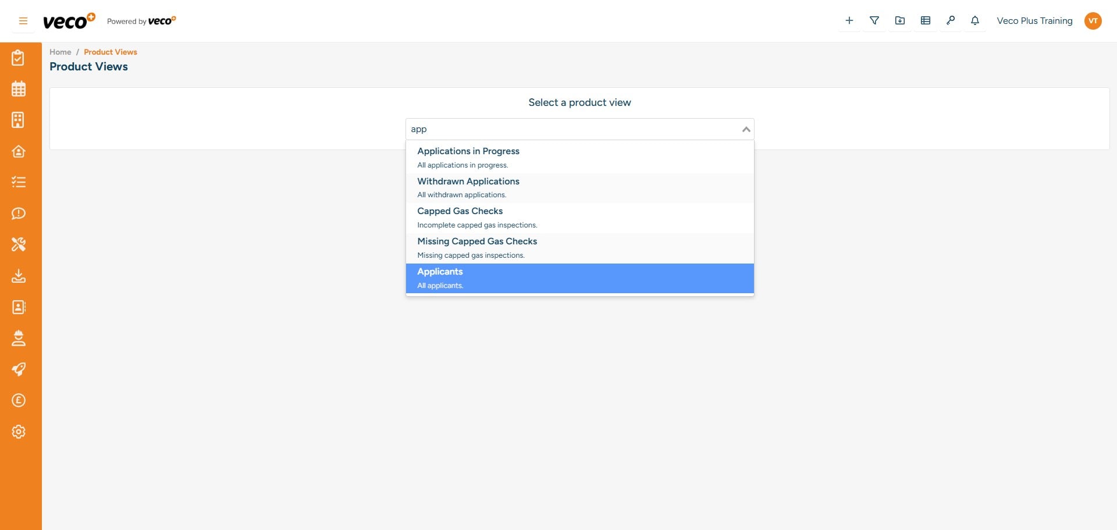Open the filter funnel icon
The image size is (1117, 530).
[x=874, y=21]
